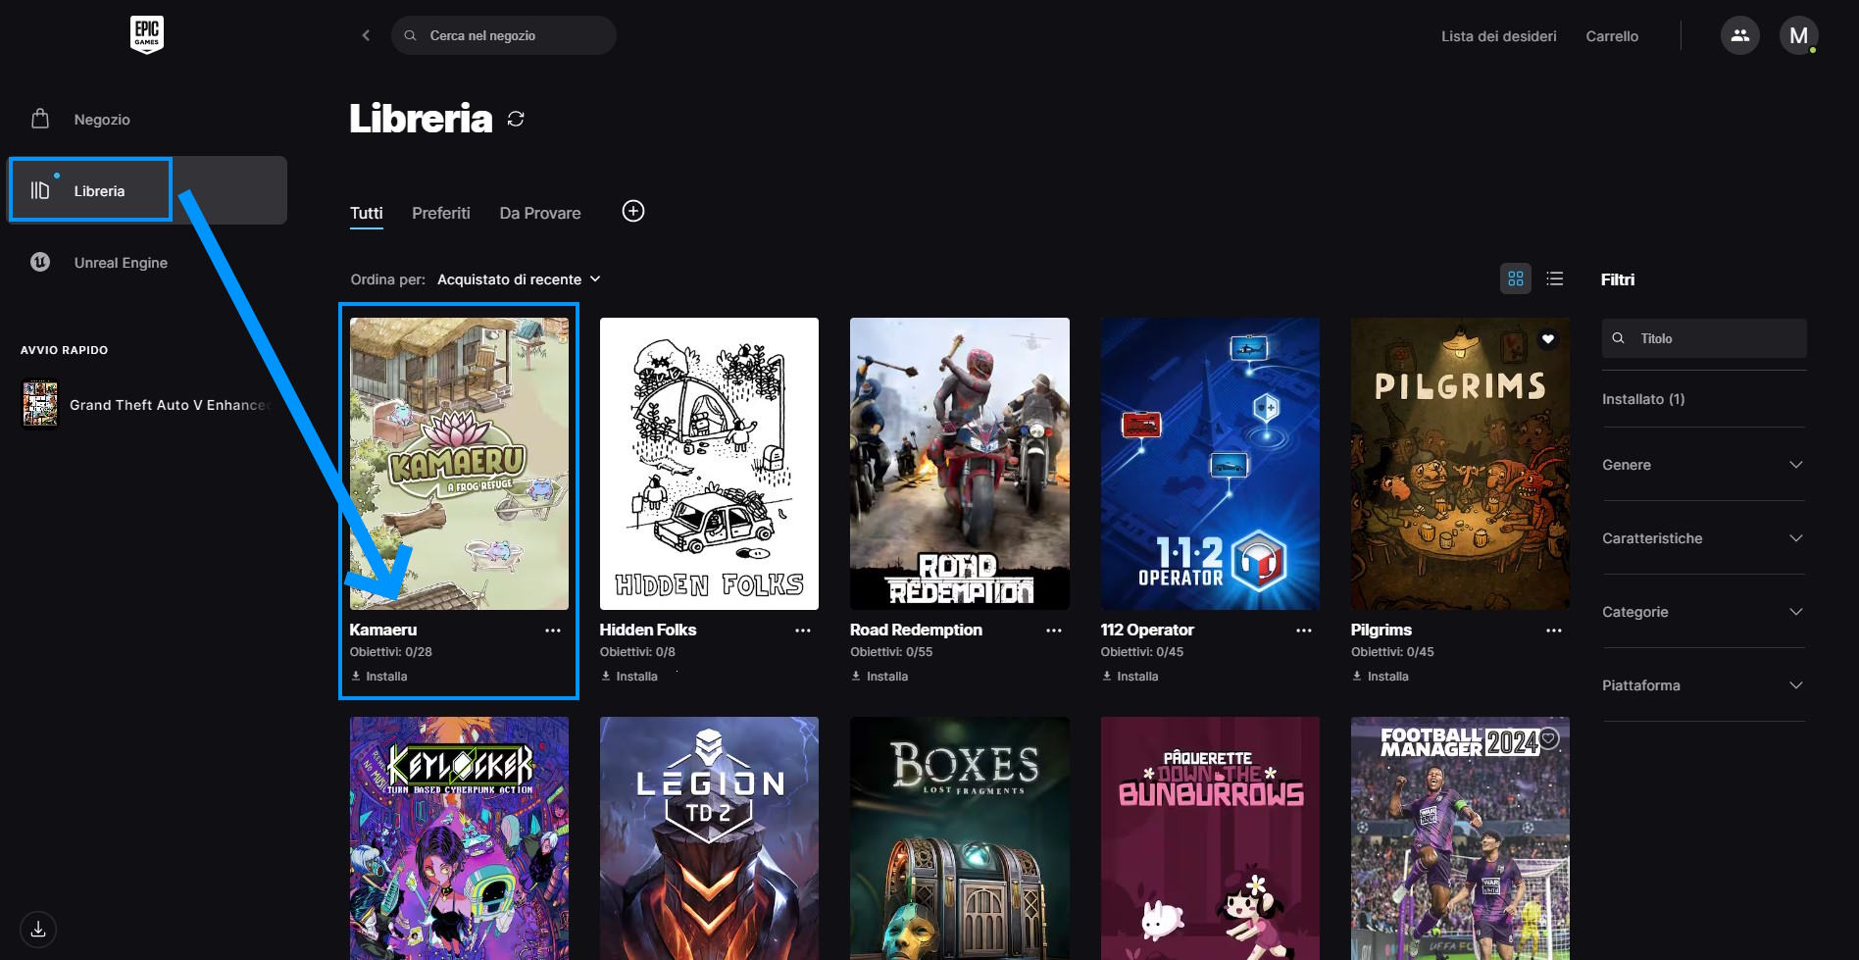Switch to the Da Provare tab
This screenshot has height=960, width=1859.
tap(539, 213)
